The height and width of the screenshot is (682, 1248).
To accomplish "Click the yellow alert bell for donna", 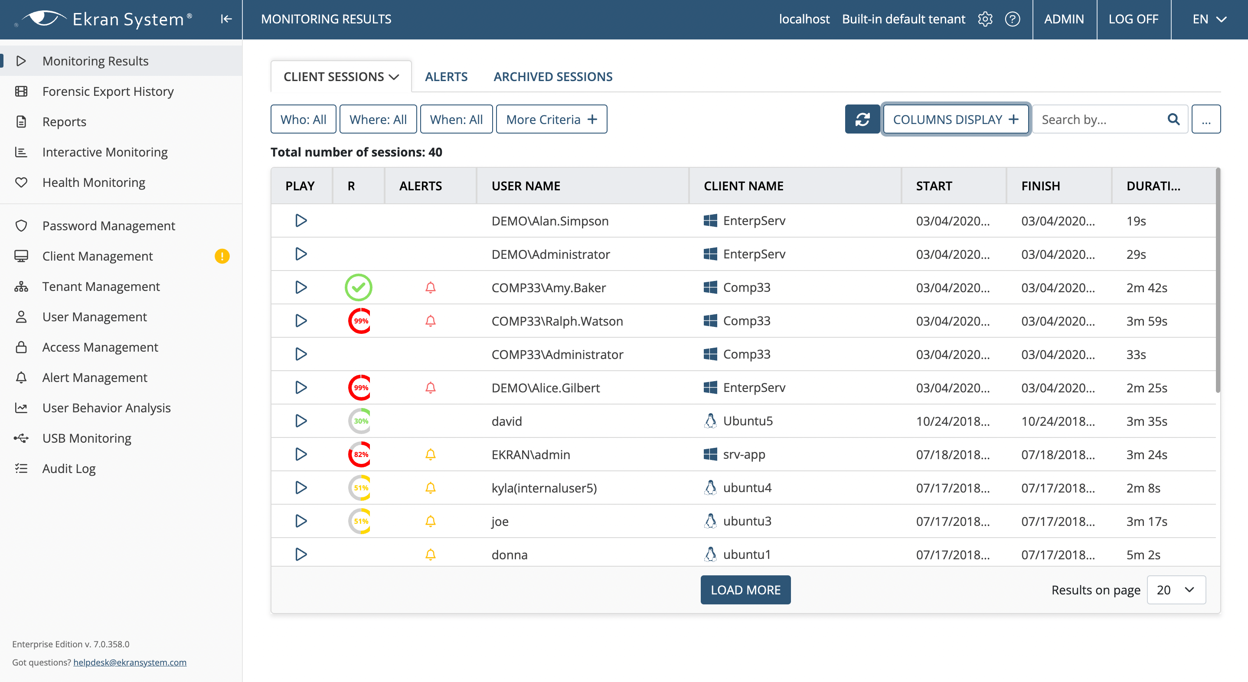I will (430, 555).
